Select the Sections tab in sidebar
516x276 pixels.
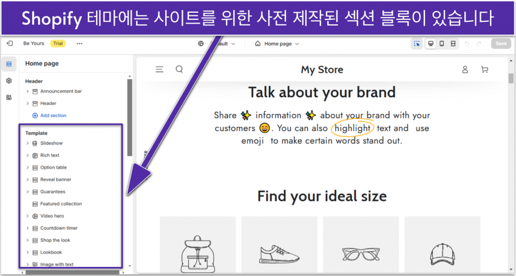click(9, 64)
